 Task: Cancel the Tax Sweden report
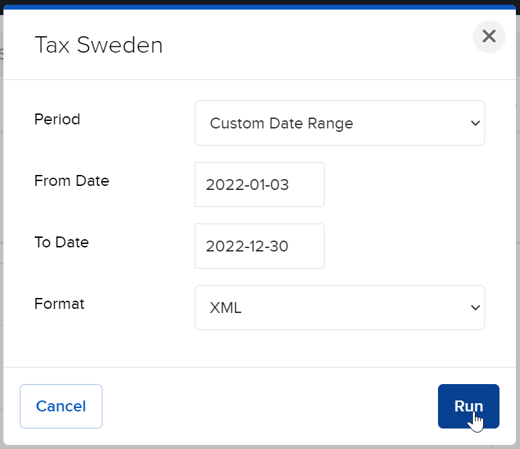tap(61, 406)
